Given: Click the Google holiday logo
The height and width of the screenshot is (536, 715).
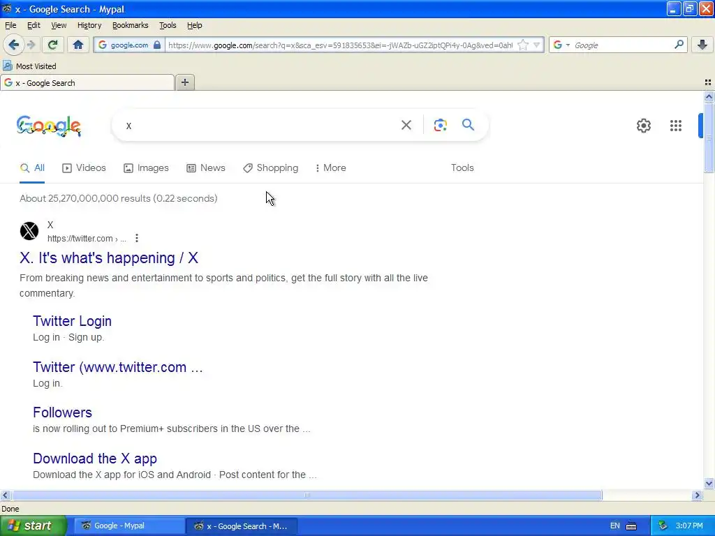Looking at the screenshot, I should tap(49, 126).
